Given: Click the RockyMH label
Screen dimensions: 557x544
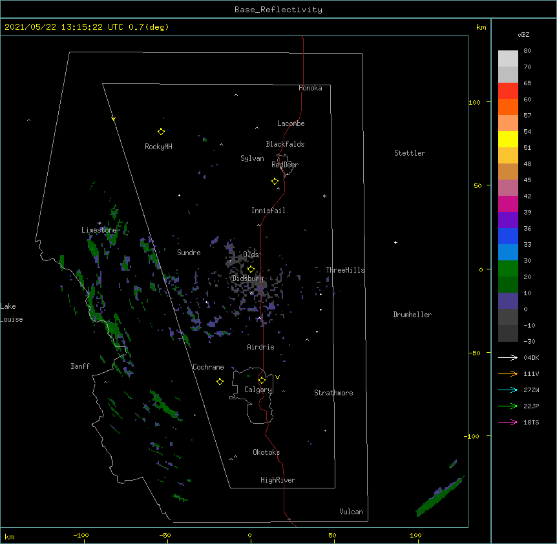Looking at the screenshot, I should [158, 147].
